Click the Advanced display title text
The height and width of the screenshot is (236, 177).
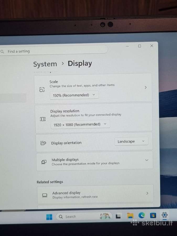point(66,193)
